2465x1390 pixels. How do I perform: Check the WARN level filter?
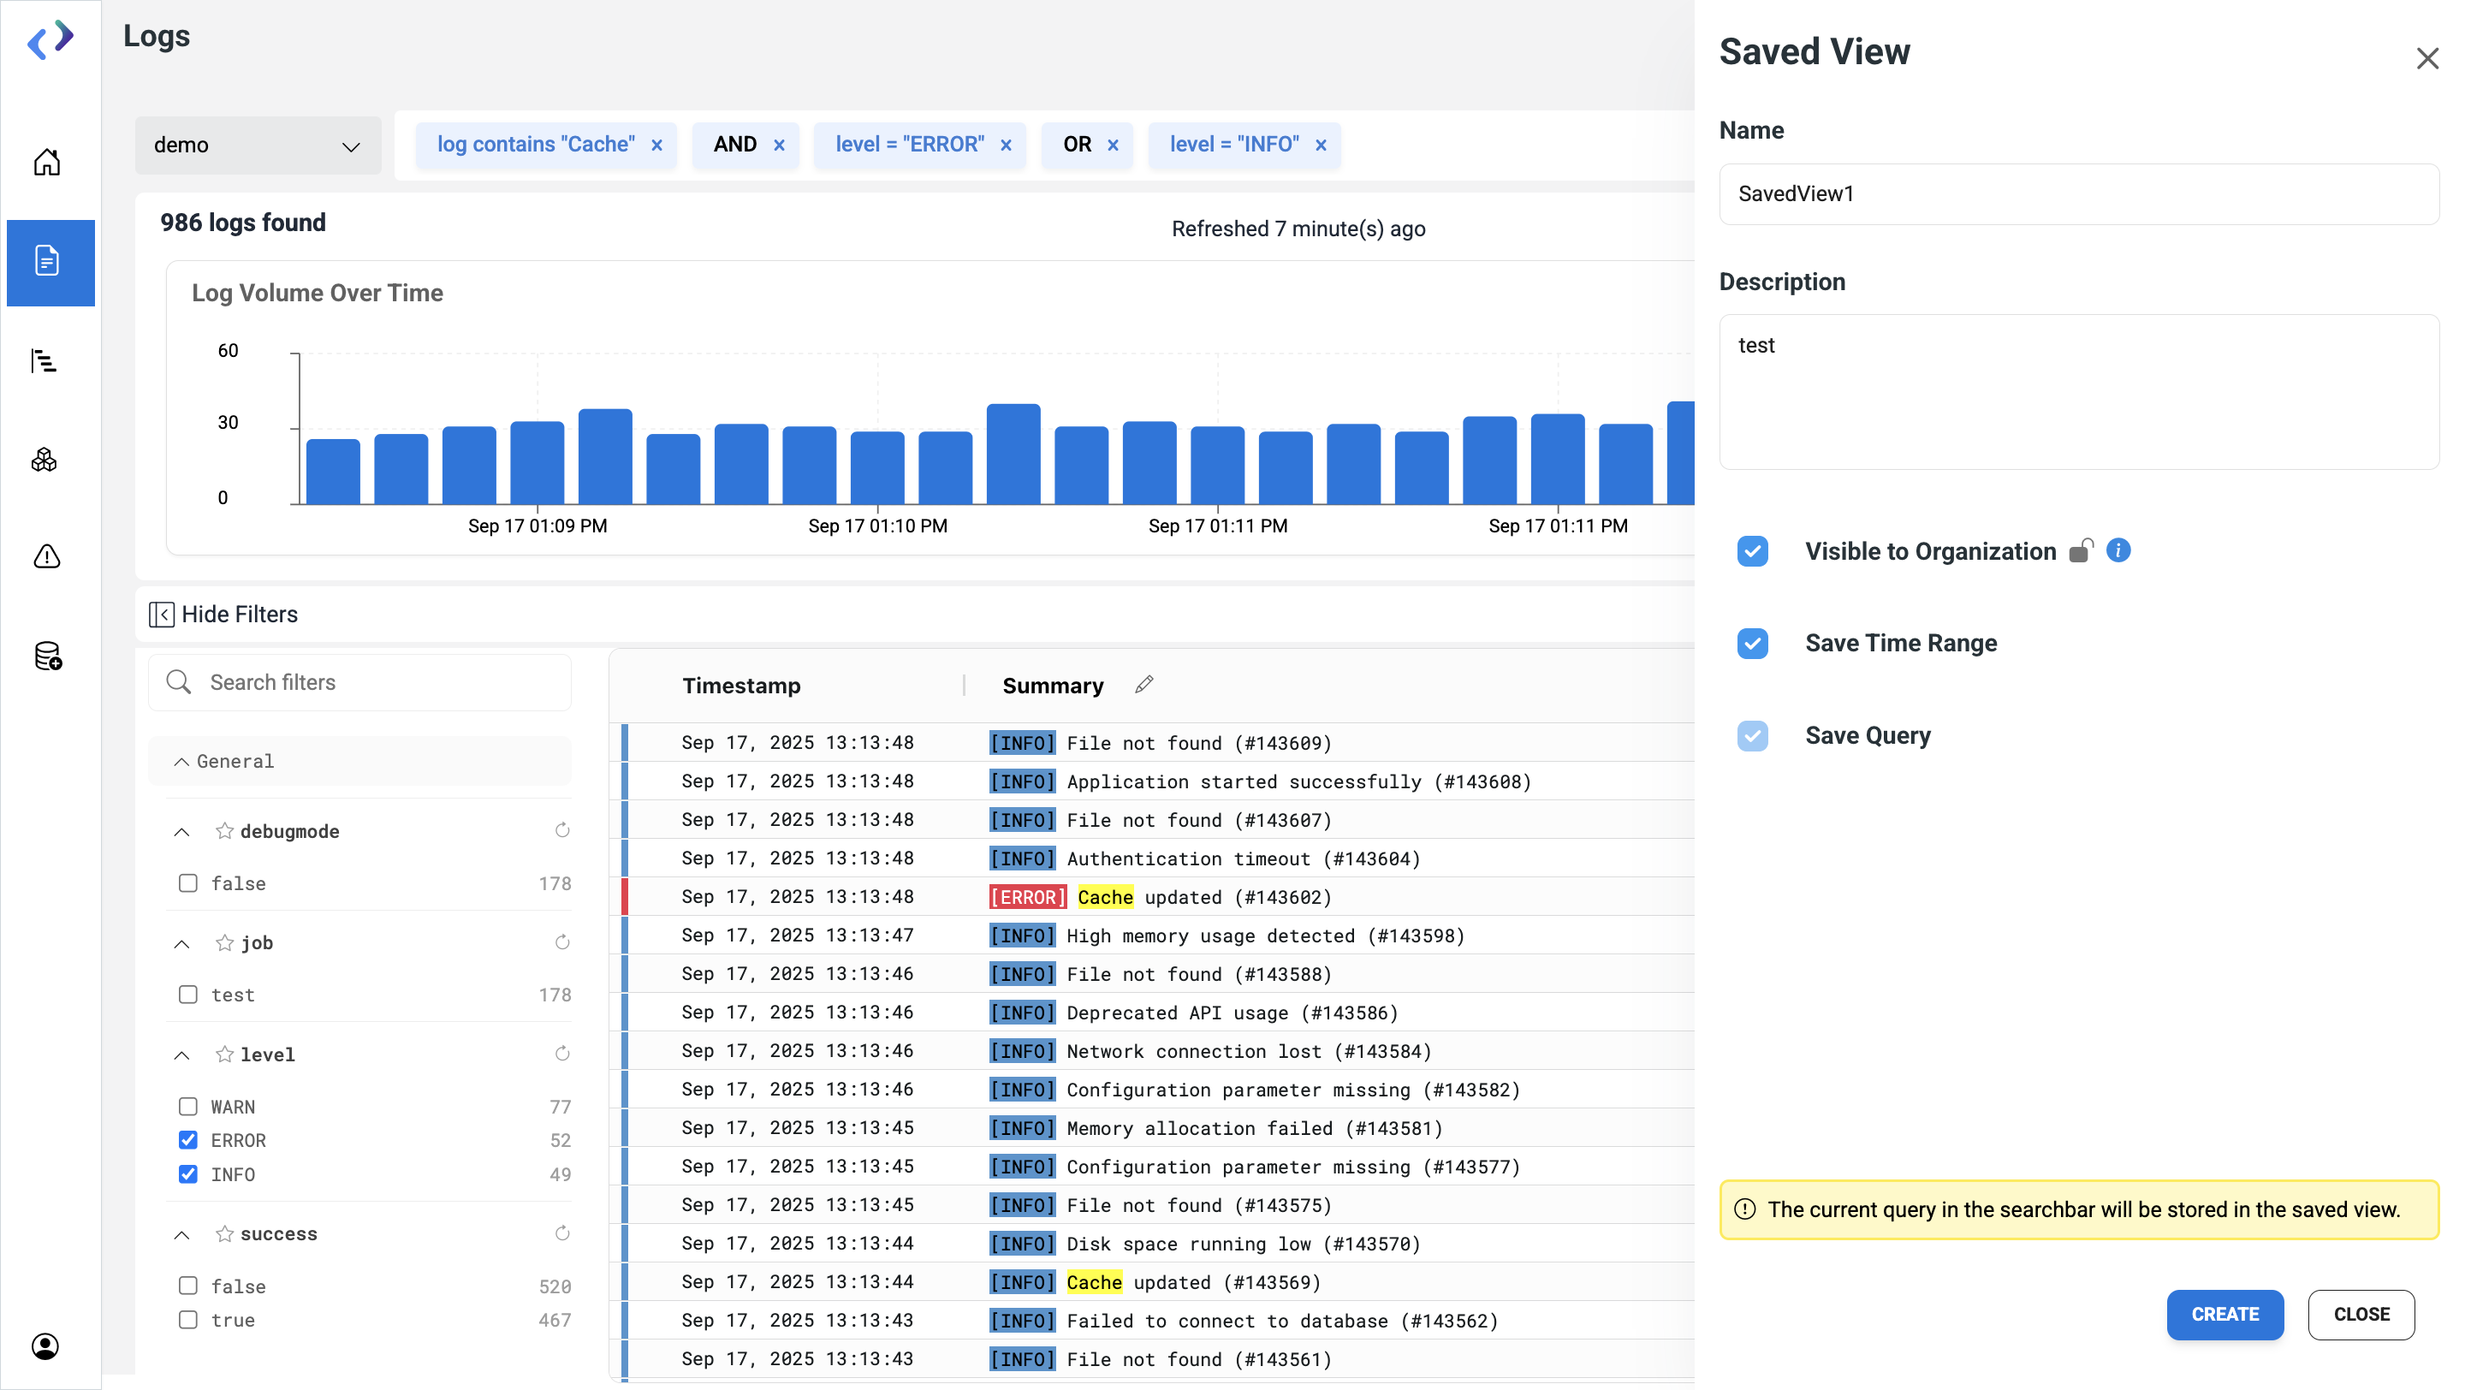[x=188, y=1107]
